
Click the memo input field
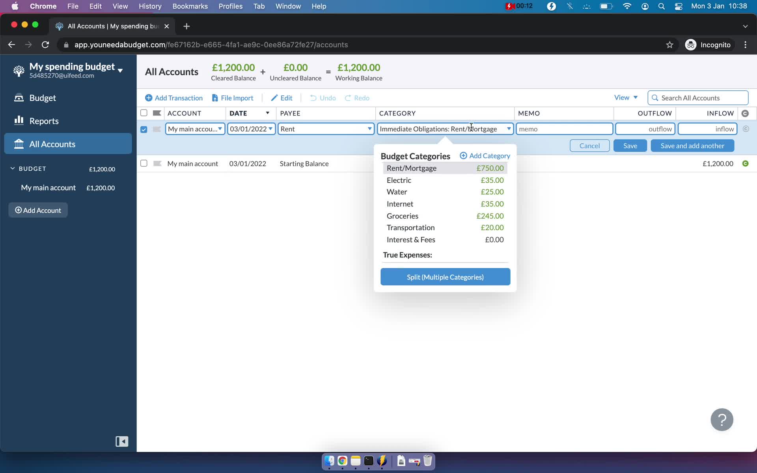[x=564, y=128]
